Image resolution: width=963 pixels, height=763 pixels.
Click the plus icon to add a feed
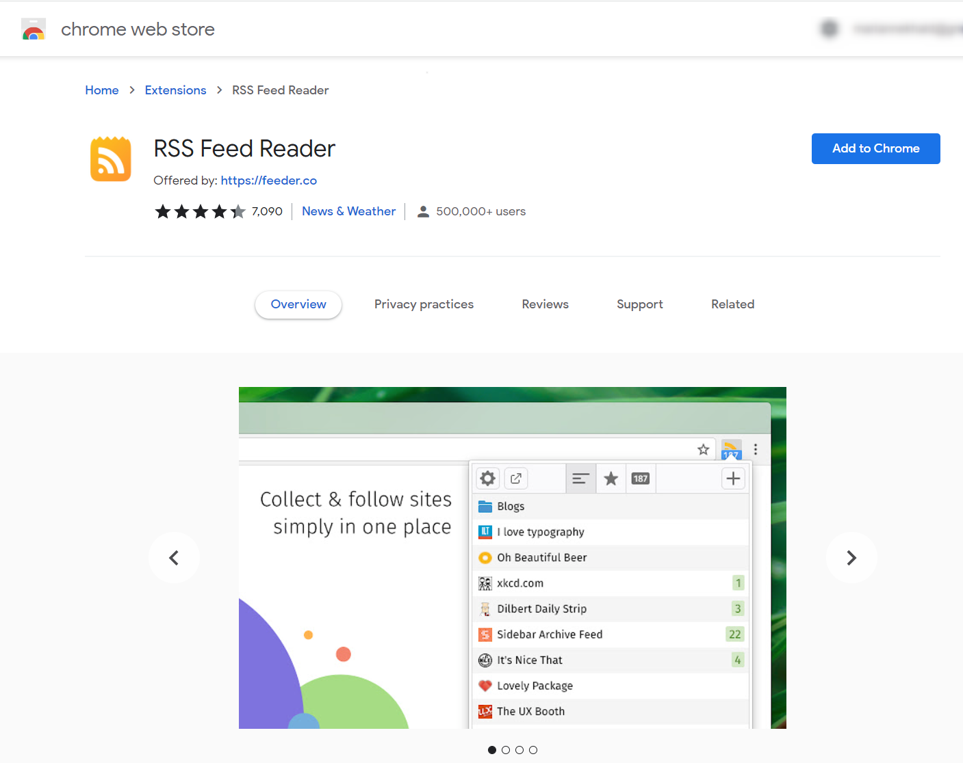tap(732, 478)
